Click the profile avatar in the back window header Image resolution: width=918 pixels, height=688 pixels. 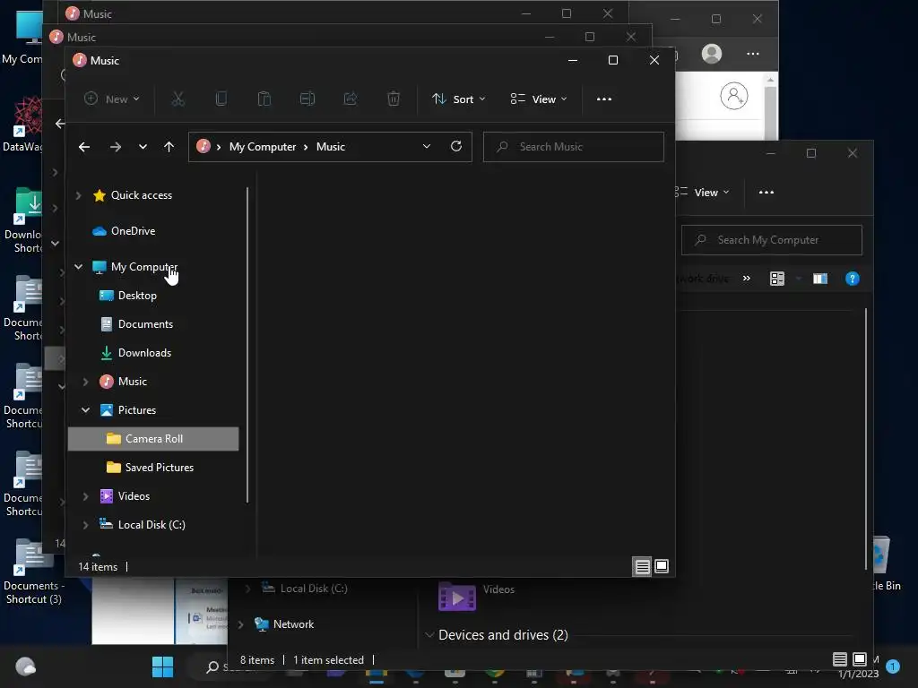[712, 54]
